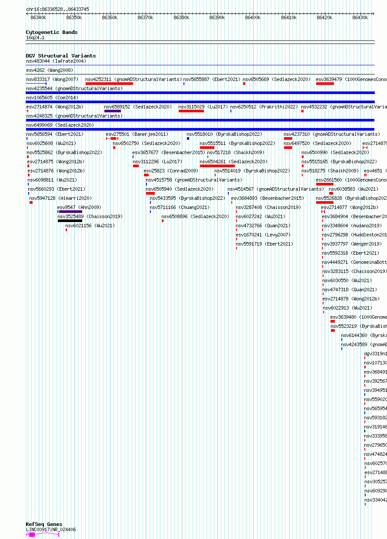Click the 86400k ruler tick label

[253, 17]
